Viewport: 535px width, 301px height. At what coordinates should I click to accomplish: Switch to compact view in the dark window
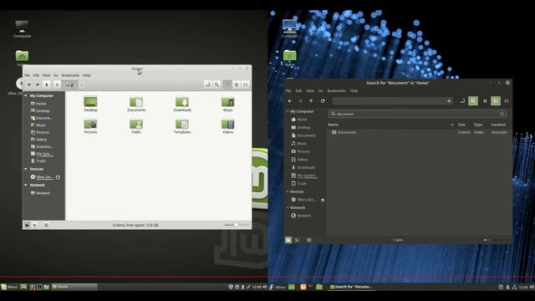pos(507,100)
